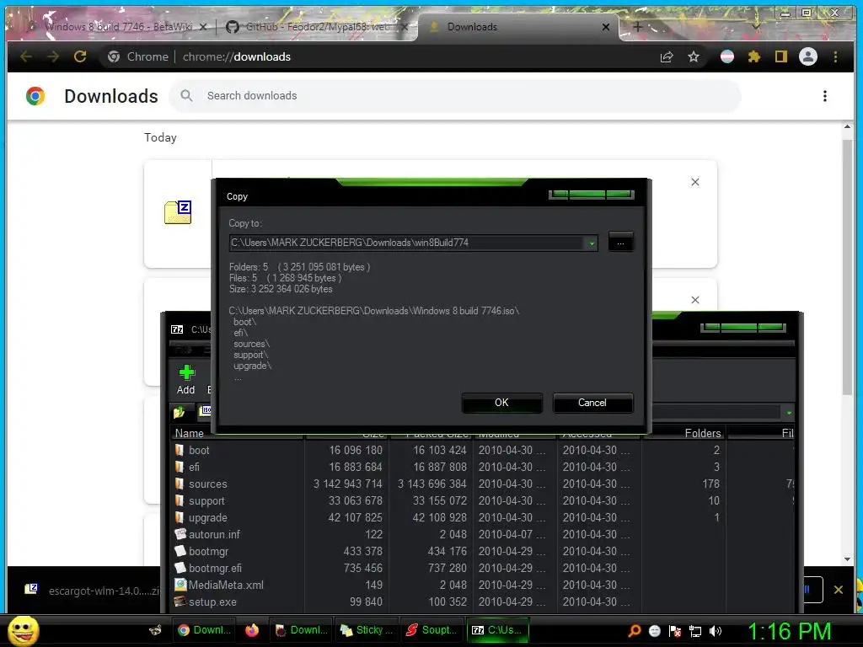Bookmark this page with the star icon

[x=694, y=56]
